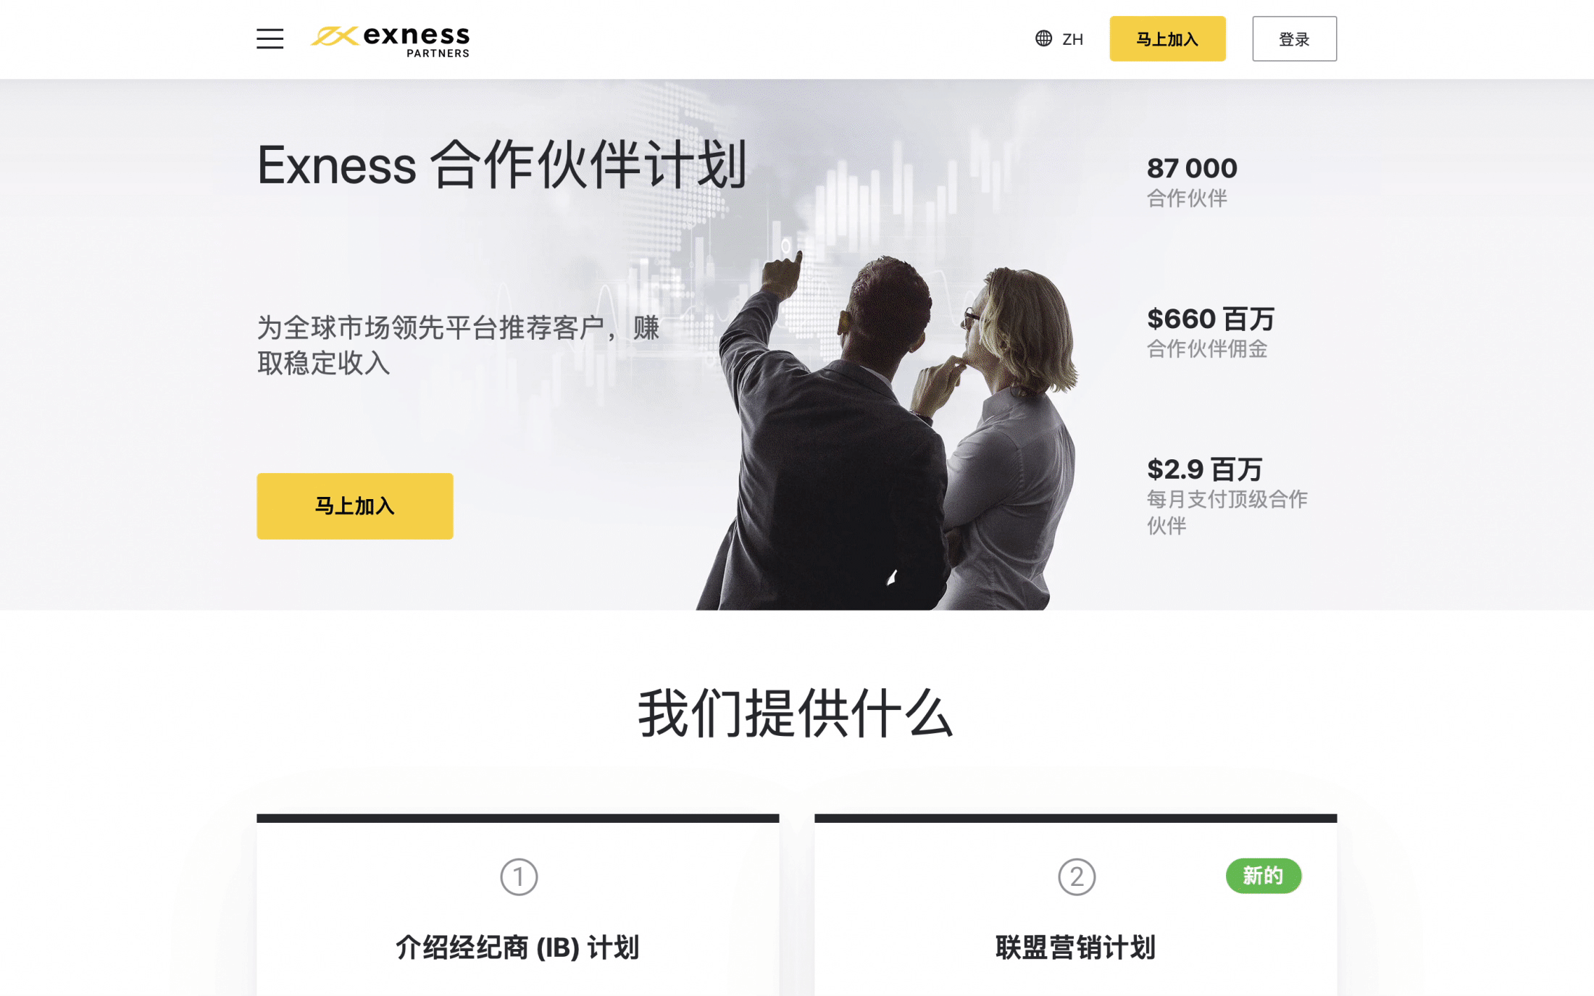Click the Exness Partners logo
Viewport: 1594px width, 996px height.
tap(391, 41)
